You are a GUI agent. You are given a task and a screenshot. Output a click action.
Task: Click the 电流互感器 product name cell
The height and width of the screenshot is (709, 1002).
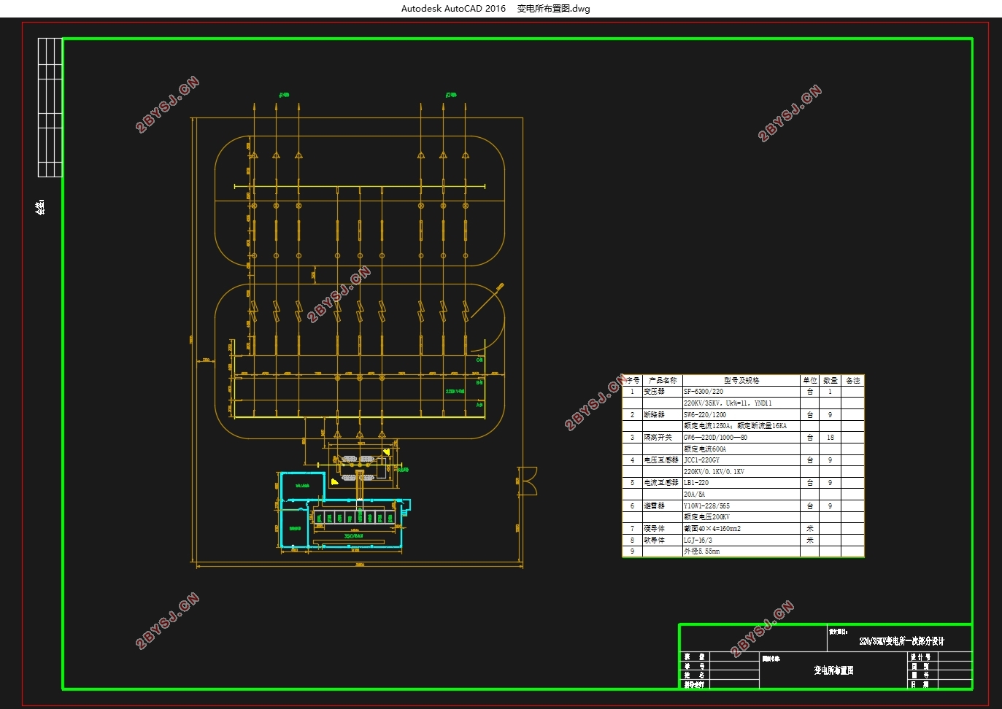click(661, 483)
